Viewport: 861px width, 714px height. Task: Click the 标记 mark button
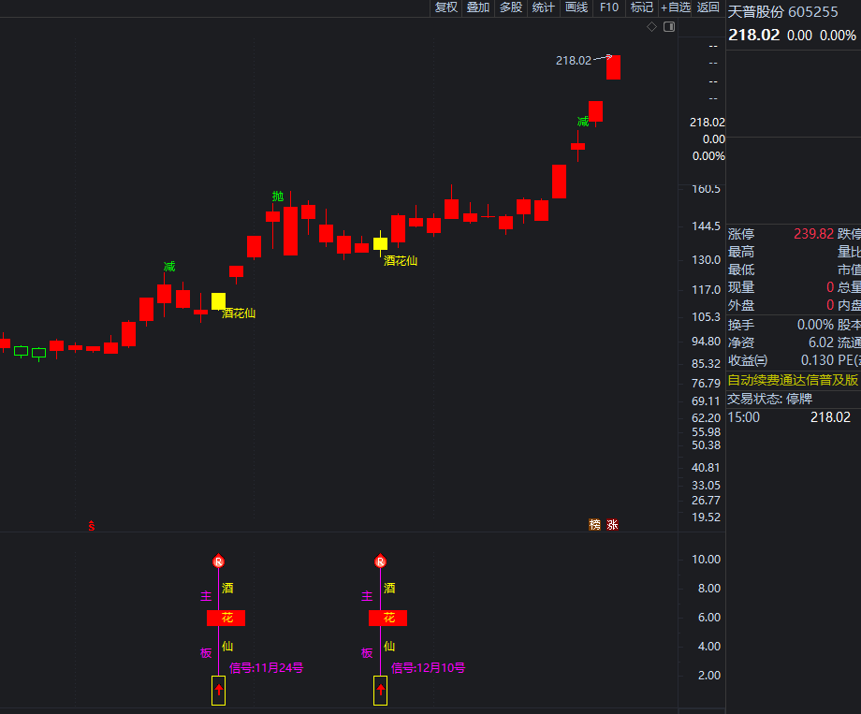(642, 7)
